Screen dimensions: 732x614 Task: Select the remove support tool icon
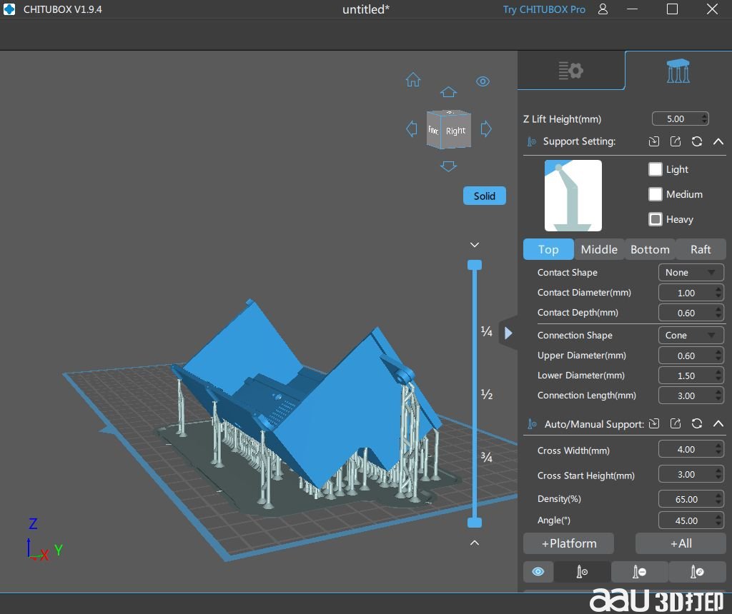(x=640, y=572)
